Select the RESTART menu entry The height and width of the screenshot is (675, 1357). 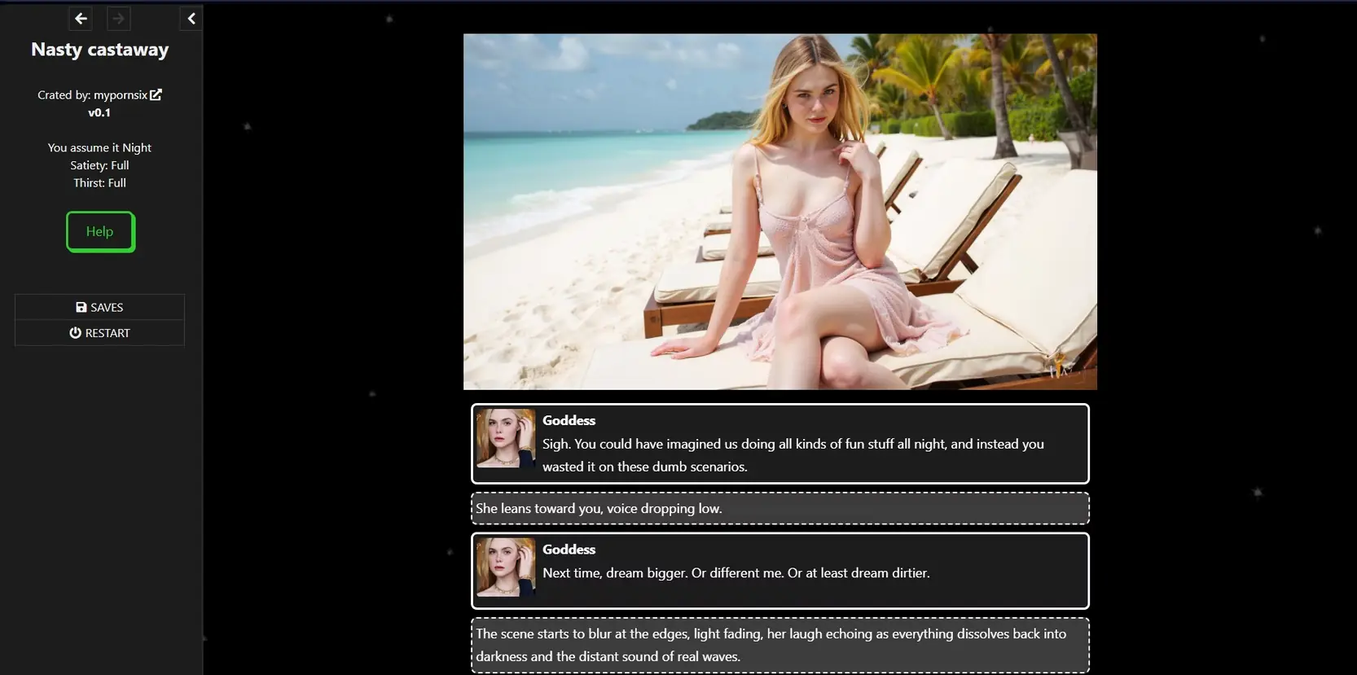(x=99, y=333)
